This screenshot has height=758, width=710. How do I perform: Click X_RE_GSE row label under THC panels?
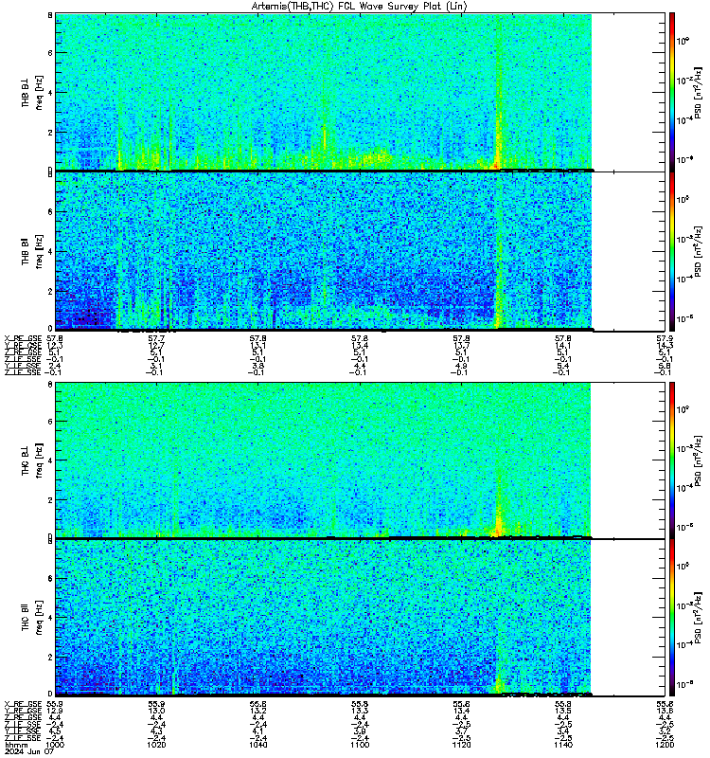coord(23,704)
